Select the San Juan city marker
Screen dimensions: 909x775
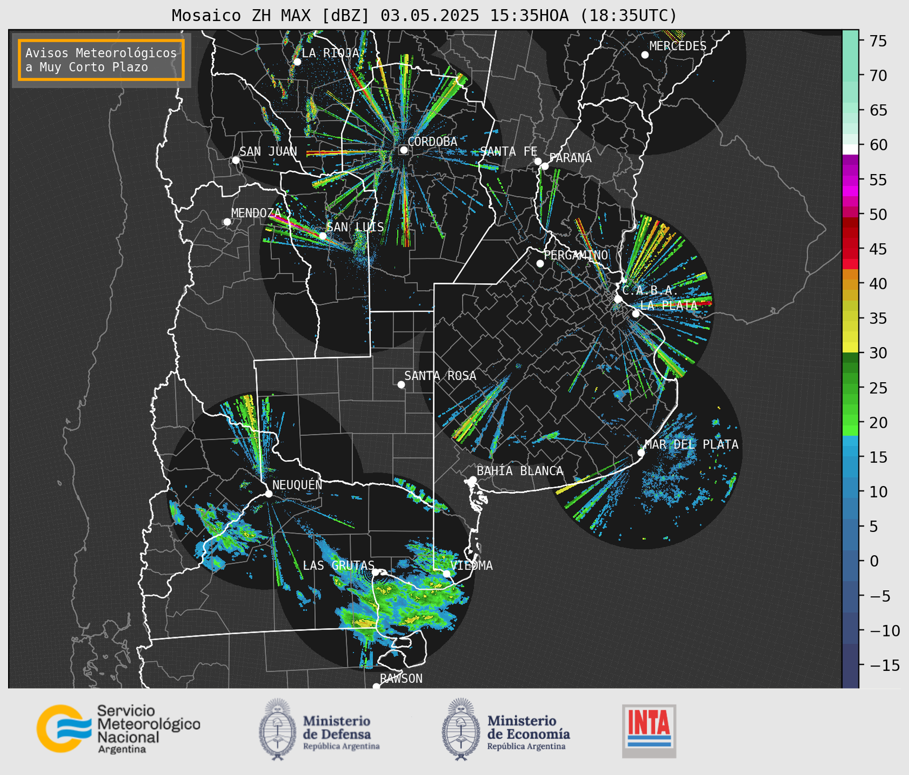235,160
